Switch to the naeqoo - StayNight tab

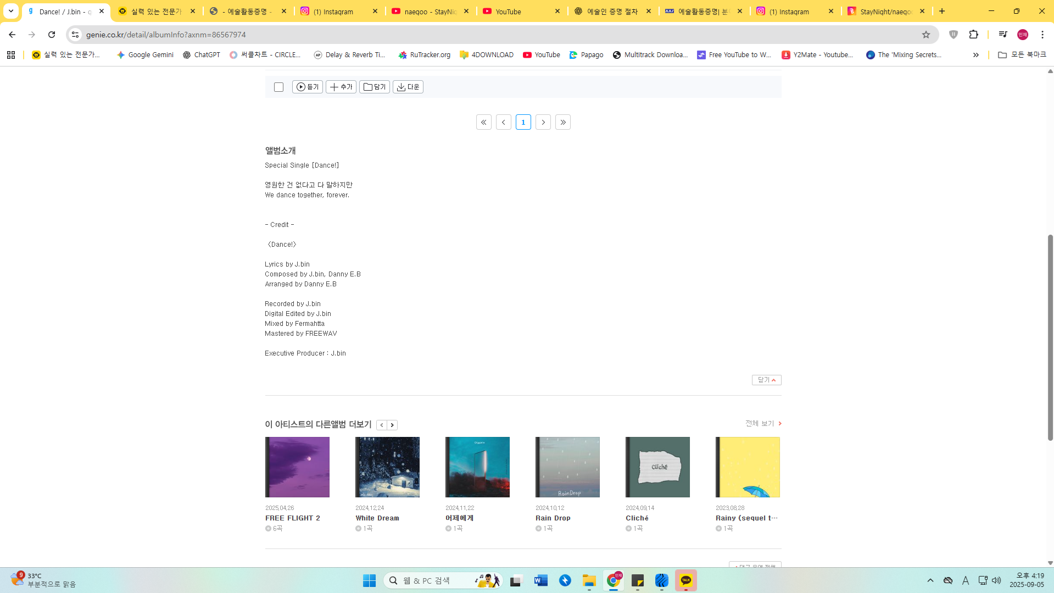pos(430,12)
